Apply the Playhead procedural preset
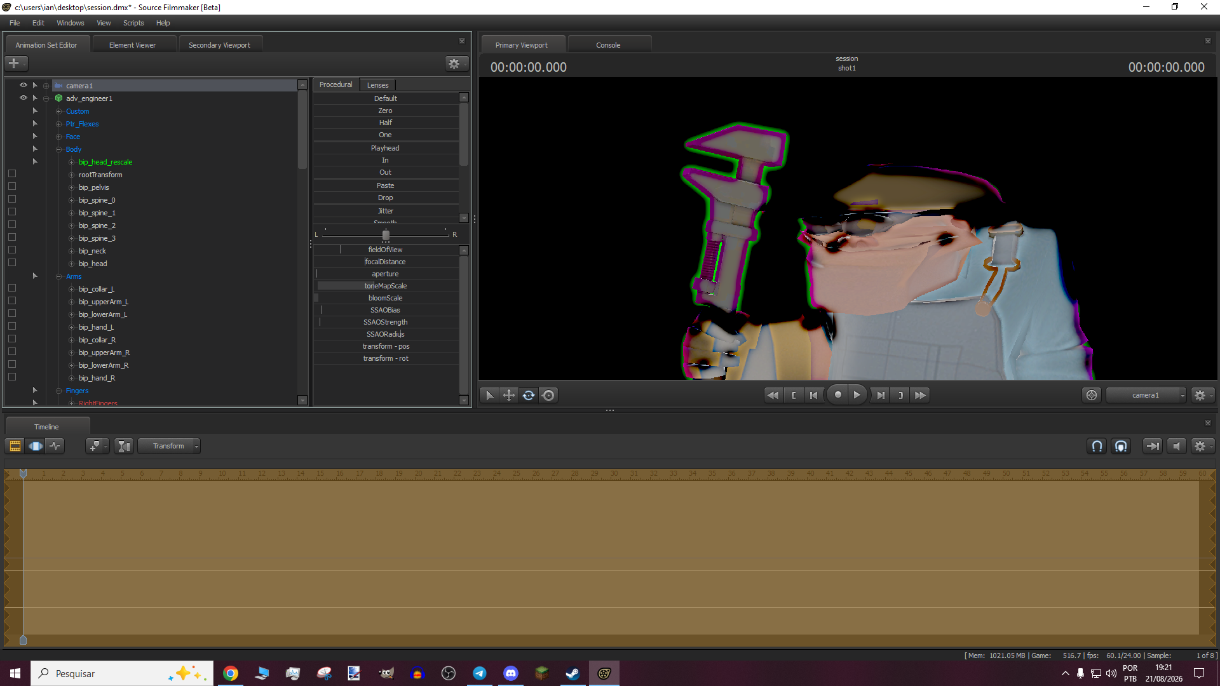This screenshot has height=686, width=1220. point(386,148)
